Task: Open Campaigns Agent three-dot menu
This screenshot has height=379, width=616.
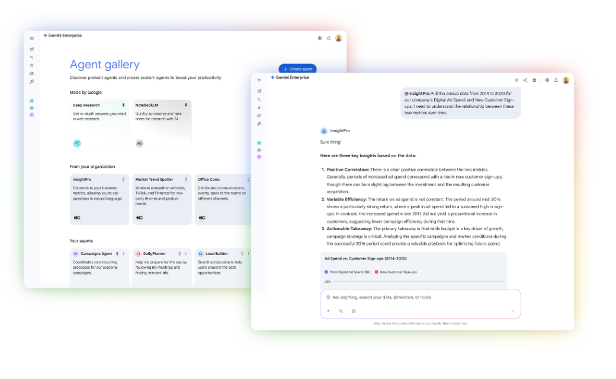Action: (x=123, y=254)
